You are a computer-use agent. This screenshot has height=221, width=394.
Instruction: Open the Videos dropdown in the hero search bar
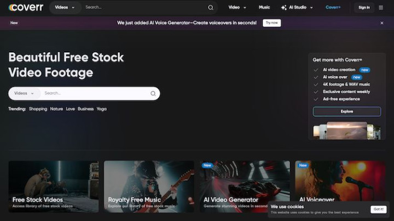(24, 93)
